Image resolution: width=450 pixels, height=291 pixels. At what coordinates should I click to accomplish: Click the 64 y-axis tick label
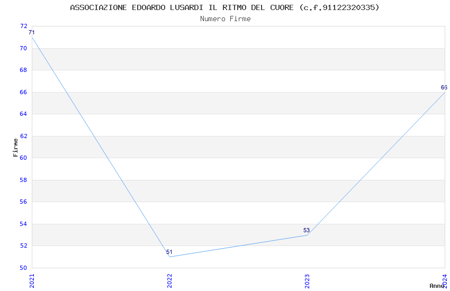23,114
